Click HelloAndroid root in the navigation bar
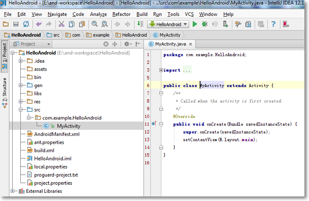The width and height of the screenshot is (309, 201). coord(22,35)
